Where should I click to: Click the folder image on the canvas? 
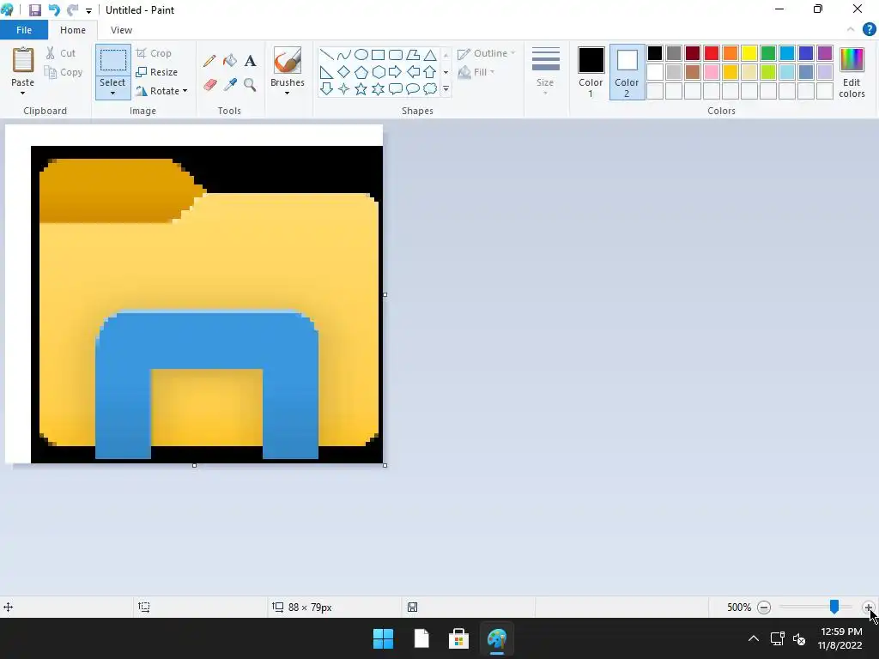coord(207,305)
